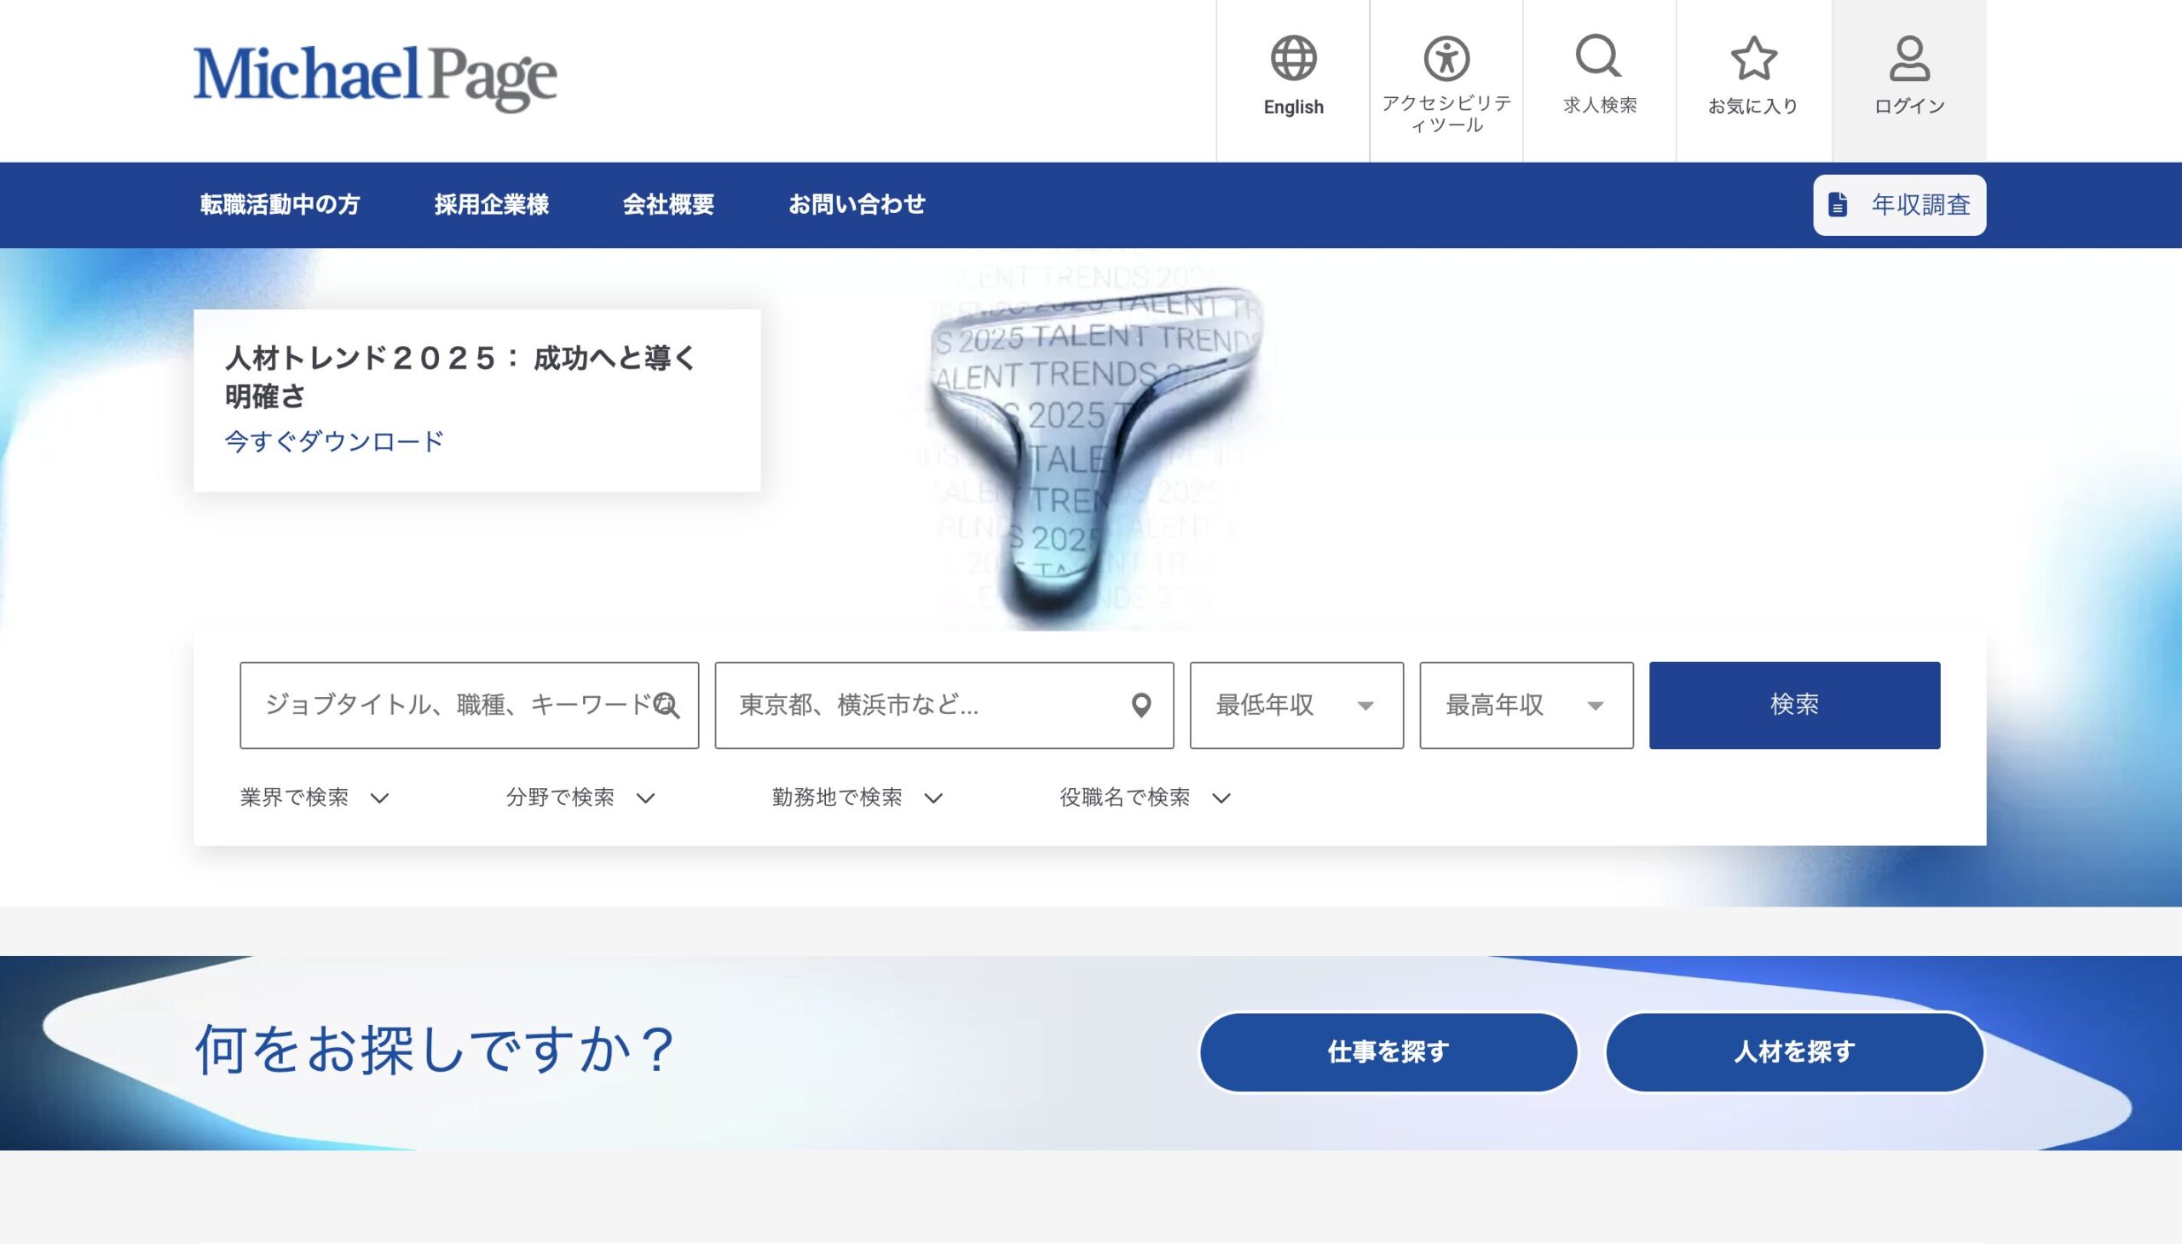Image resolution: width=2182 pixels, height=1244 pixels.
Task: Open the 会社概要 menu
Action: (x=669, y=204)
